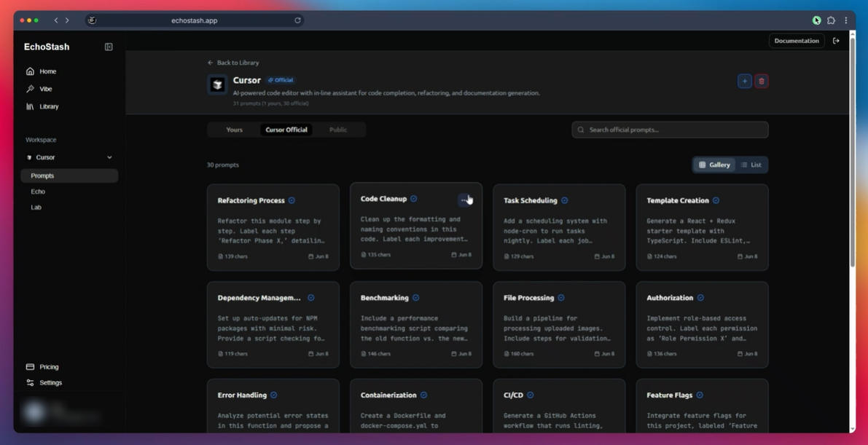Open the Containerization prompt card
This screenshot has height=445, width=868.
tap(416, 406)
